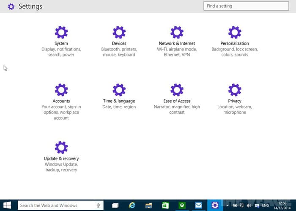The image size is (296, 211).
Task: Open the Ease of Access gear icon
Action: 177,90
